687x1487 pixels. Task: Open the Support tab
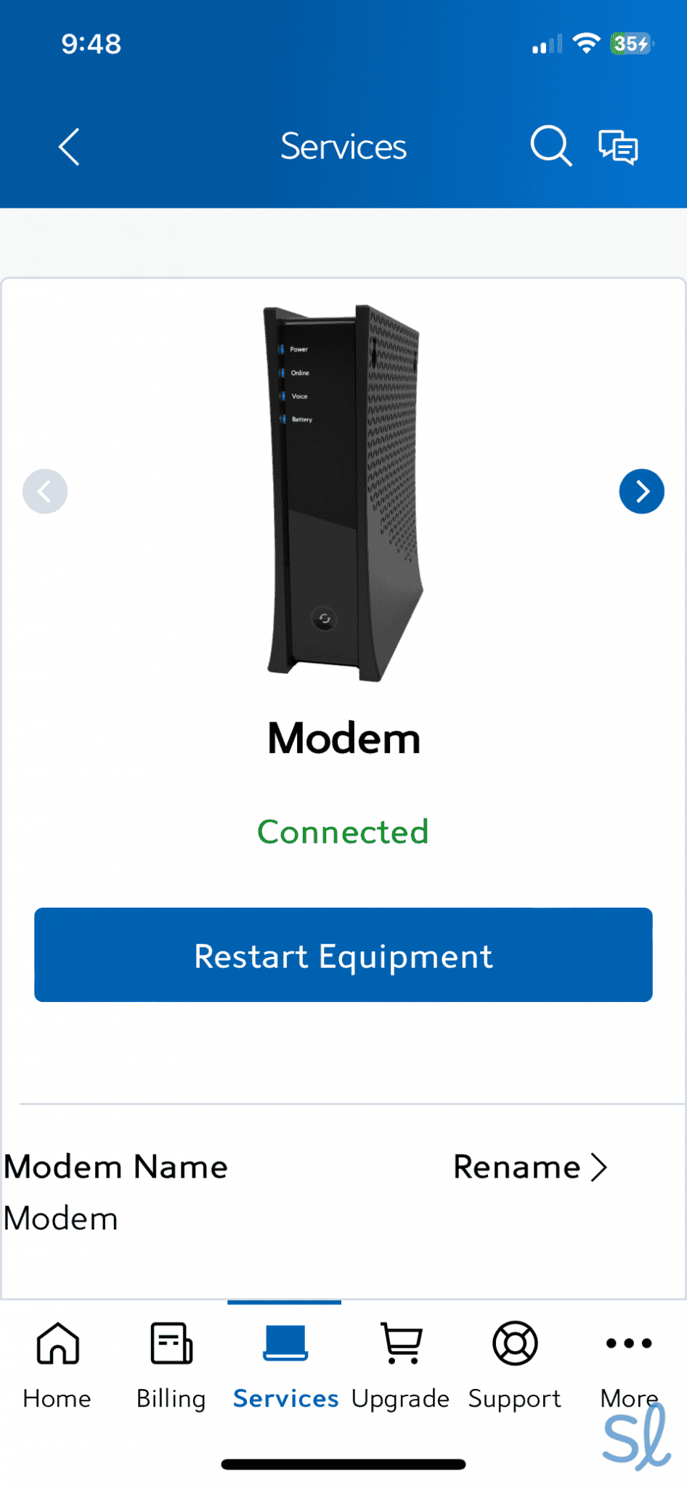pyautogui.click(x=515, y=1365)
